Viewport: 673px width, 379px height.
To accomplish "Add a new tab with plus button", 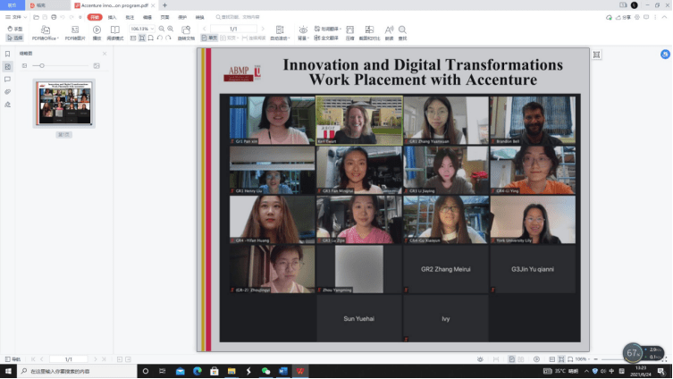I will pyautogui.click(x=164, y=5).
